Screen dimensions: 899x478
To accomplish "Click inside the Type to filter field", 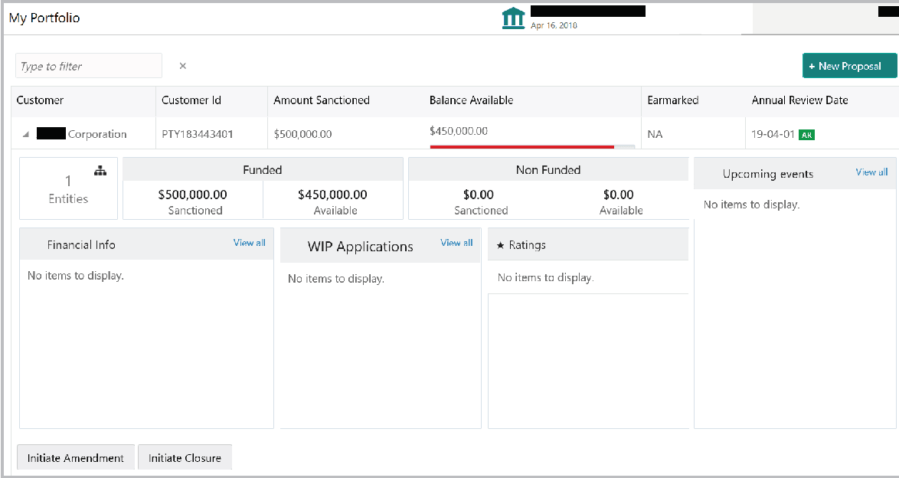I will click(x=88, y=66).
